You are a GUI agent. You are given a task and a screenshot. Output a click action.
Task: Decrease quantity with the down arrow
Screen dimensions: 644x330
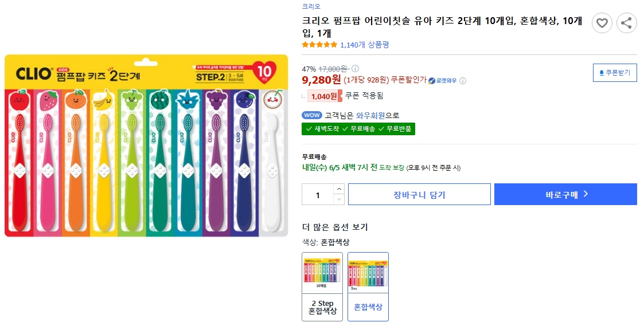[x=339, y=199]
